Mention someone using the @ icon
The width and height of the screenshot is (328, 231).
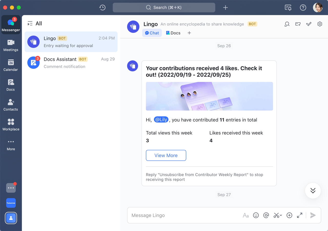(x=266, y=215)
